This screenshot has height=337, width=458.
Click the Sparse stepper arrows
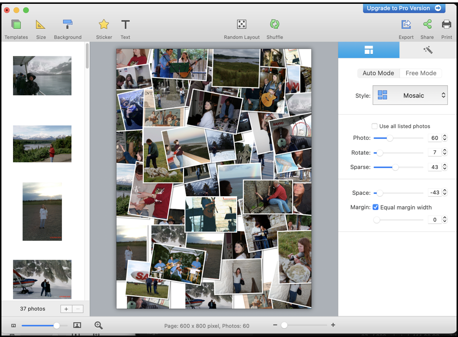coord(445,167)
